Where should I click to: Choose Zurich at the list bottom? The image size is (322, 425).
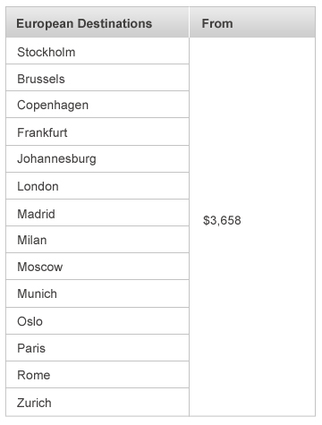[97, 402]
